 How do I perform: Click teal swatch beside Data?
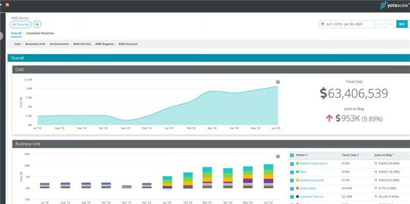click(297, 172)
